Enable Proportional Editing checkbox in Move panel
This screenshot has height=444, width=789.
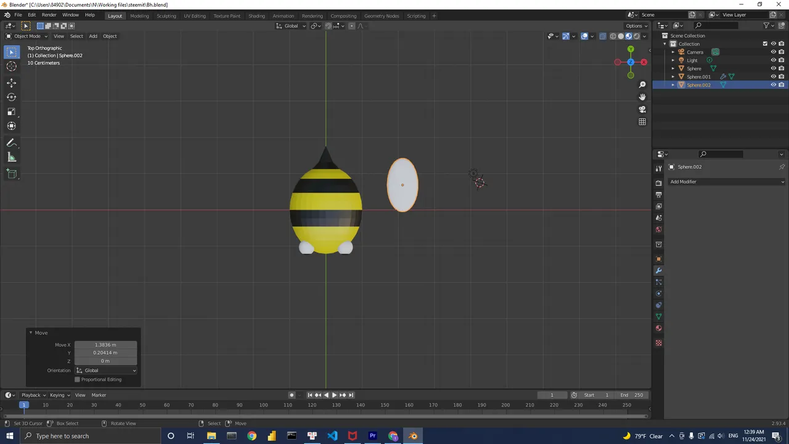pos(78,379)
